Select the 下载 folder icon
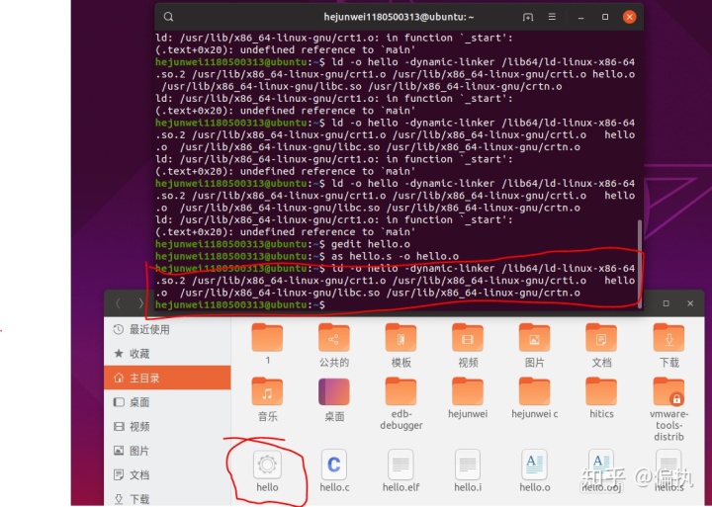The image size is (712, 507). [668, 345]
